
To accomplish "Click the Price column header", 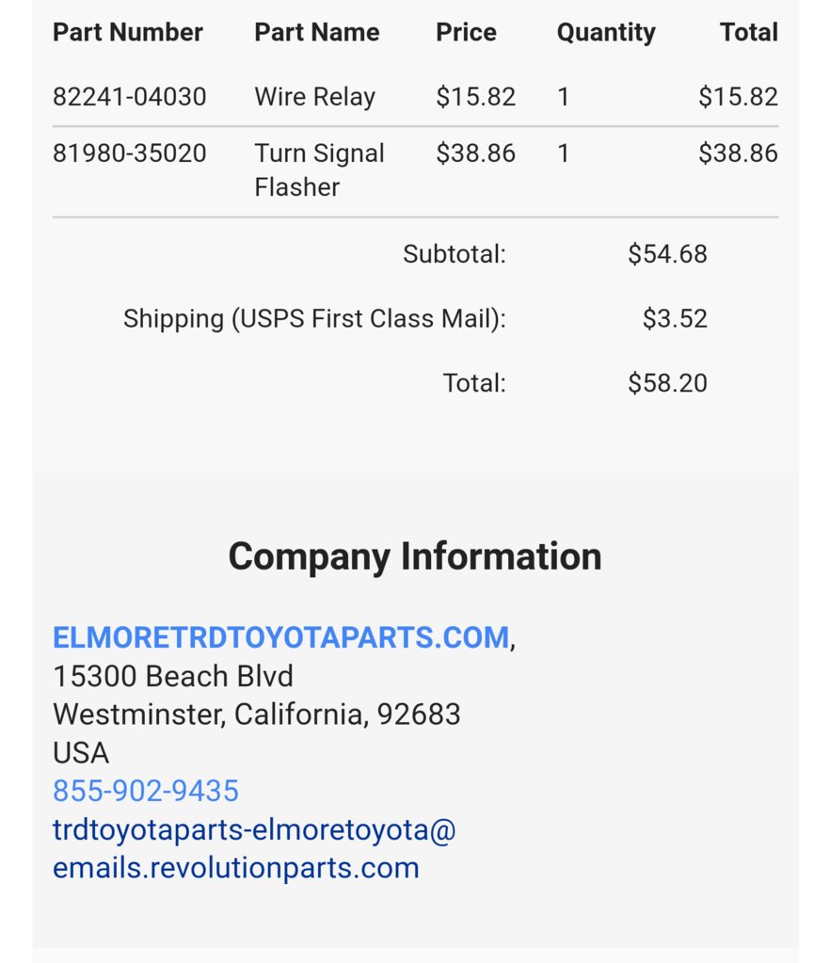I will [466, 32].
